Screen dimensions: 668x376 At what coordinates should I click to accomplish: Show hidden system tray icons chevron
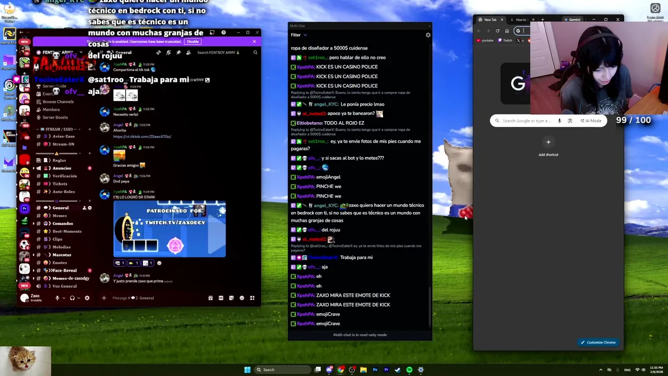click(x=601, y=370)
